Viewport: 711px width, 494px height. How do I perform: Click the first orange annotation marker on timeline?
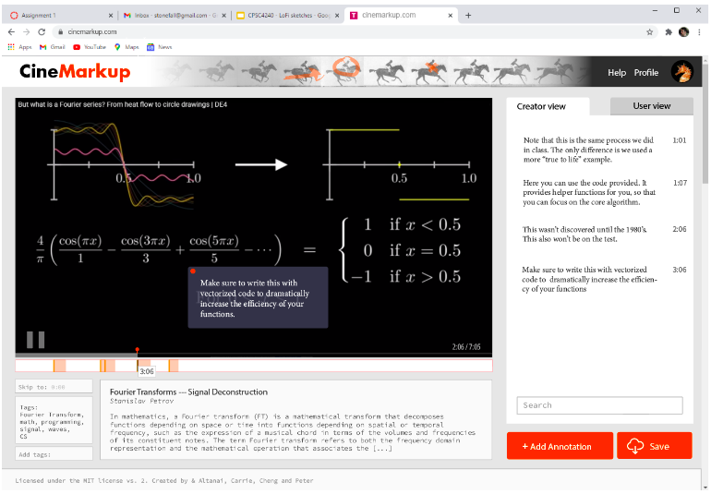point(59,366)
